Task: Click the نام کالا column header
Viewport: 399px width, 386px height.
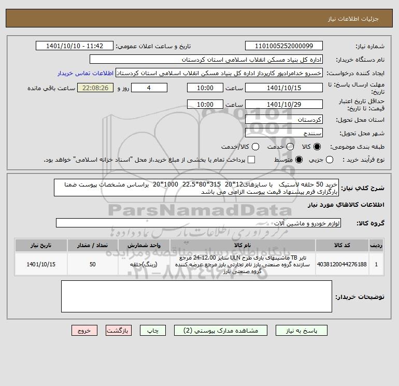Action: pos(243,245)
